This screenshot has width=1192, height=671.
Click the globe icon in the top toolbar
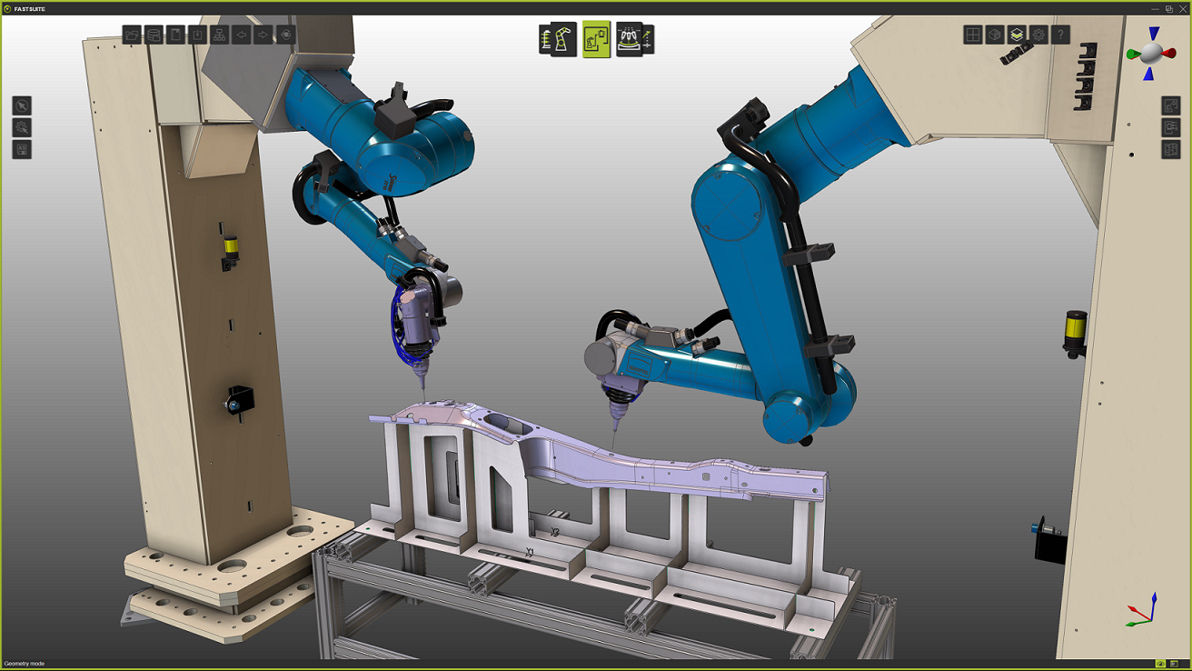click(x=285, y=35)
